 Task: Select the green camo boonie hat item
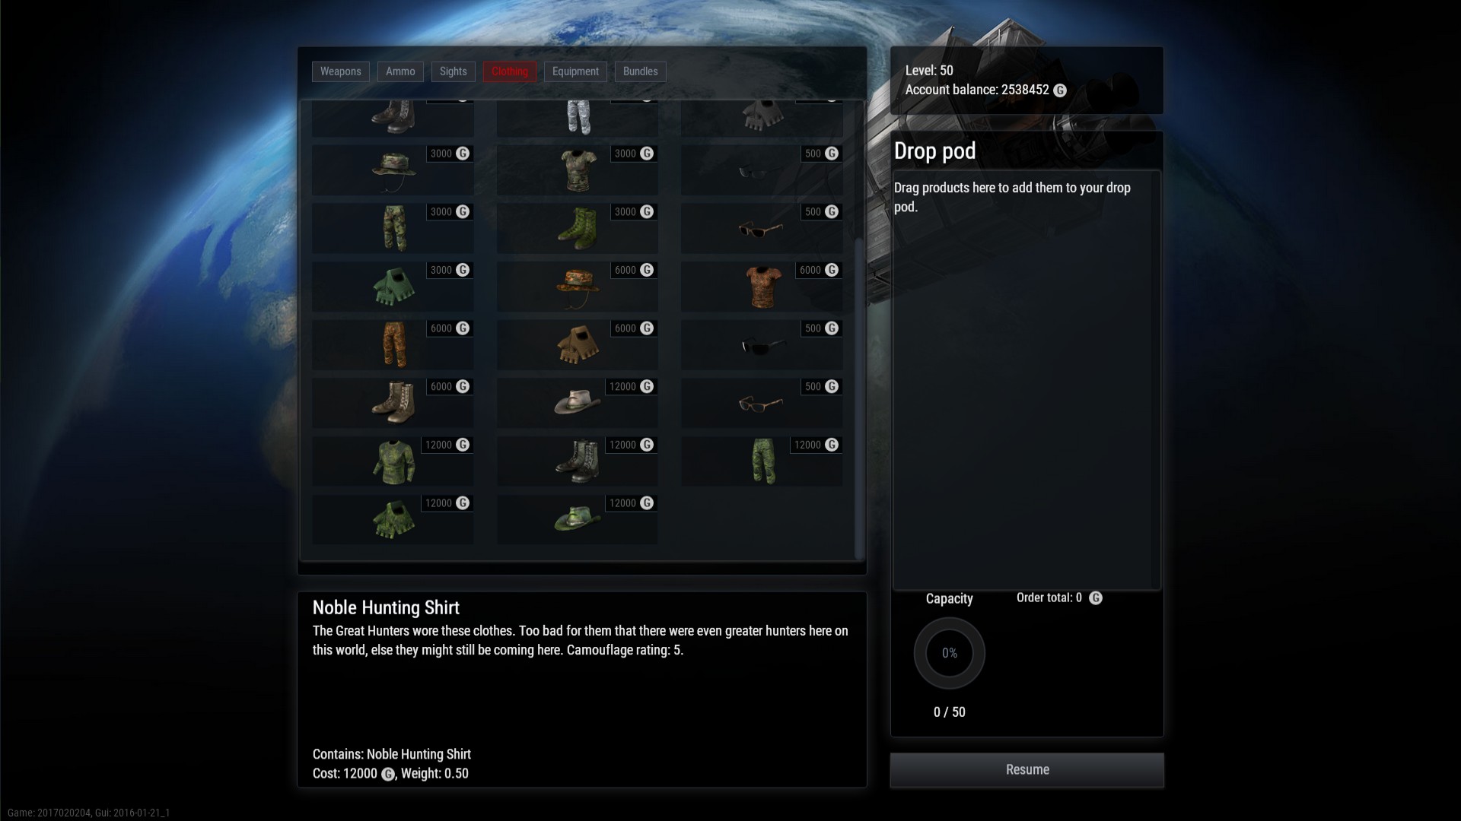(393, 170)
